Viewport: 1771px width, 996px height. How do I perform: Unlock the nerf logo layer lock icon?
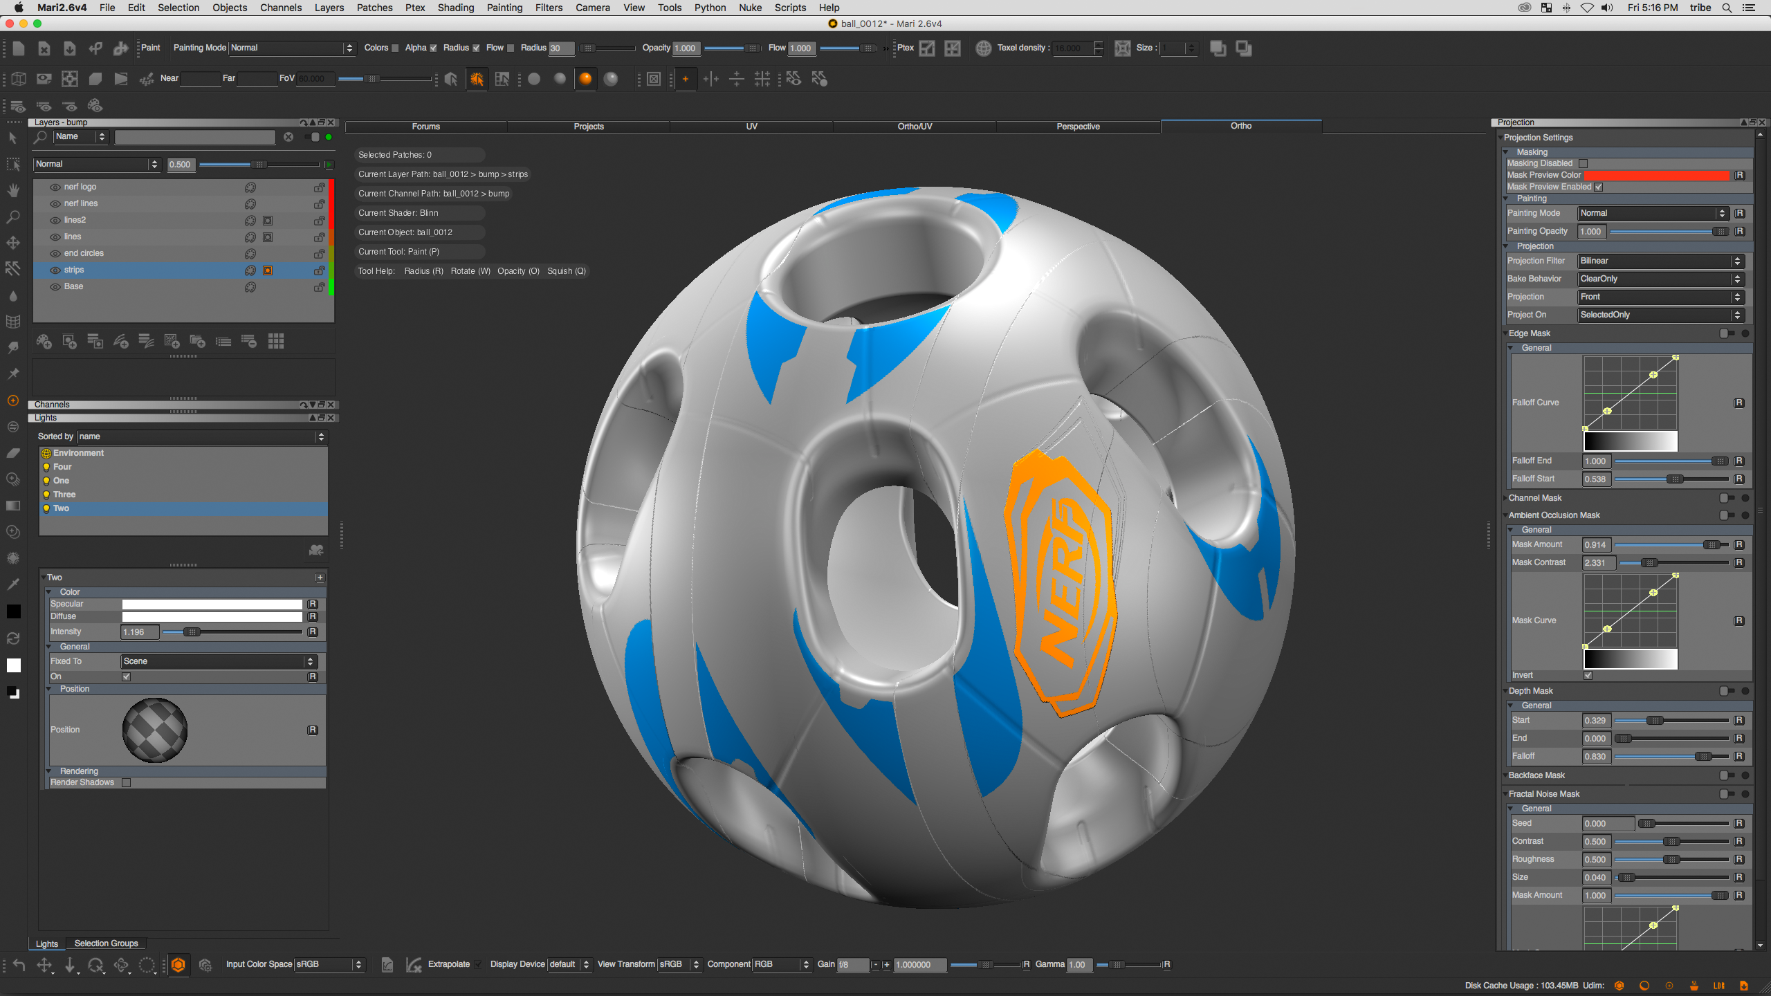tap(319, 187)
